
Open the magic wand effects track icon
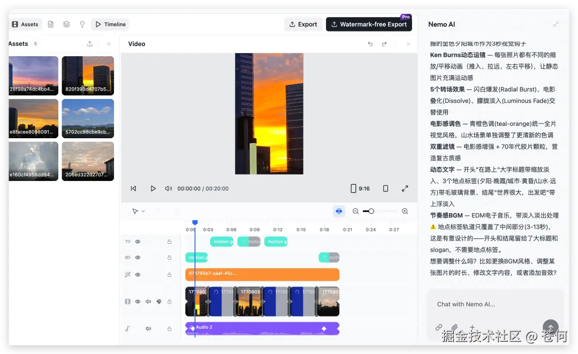[127, 274]
